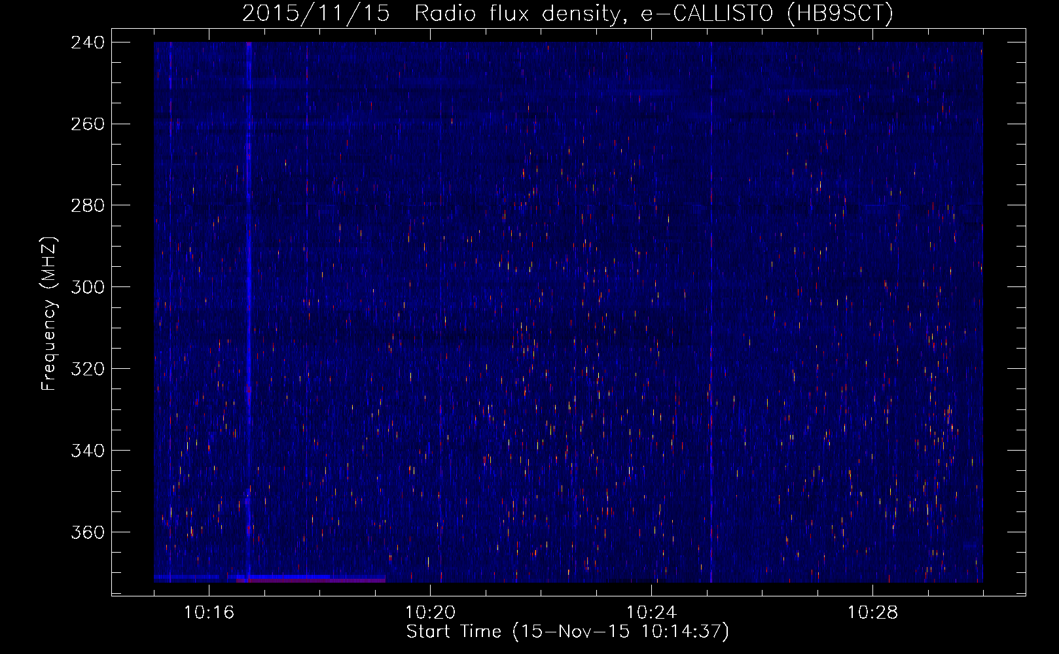Click the 10:28 time tick label
This screenshot has height=654, width=1059.
tap(872, 613)
